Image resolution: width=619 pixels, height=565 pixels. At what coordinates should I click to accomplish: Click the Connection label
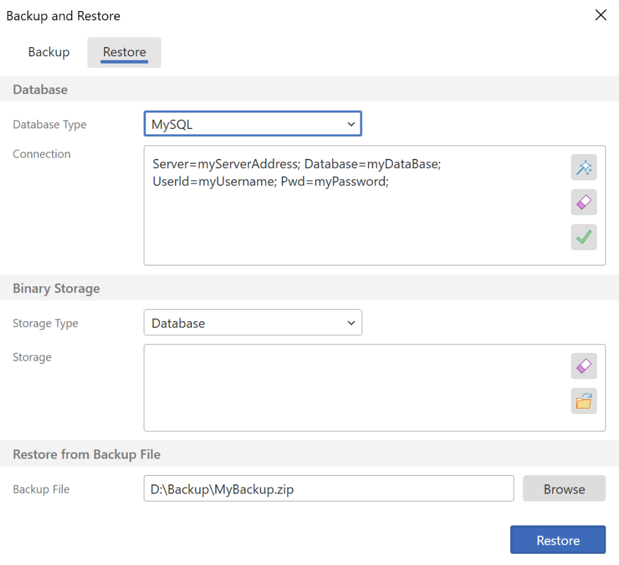(x=42, y=154)
